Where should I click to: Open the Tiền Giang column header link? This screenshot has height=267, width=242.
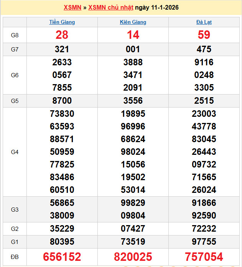pyautogui.click(x=62, y=22)
